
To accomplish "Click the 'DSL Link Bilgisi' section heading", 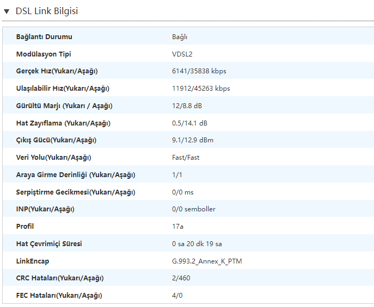I will 47,11.
